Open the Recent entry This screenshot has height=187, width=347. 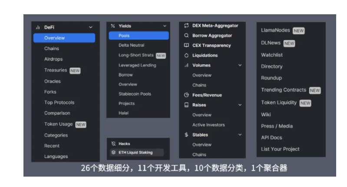coord(52,146)
